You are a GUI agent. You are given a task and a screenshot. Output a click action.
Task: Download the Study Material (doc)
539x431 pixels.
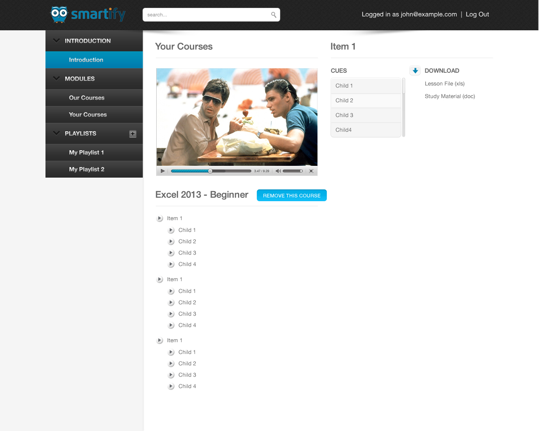450,96
